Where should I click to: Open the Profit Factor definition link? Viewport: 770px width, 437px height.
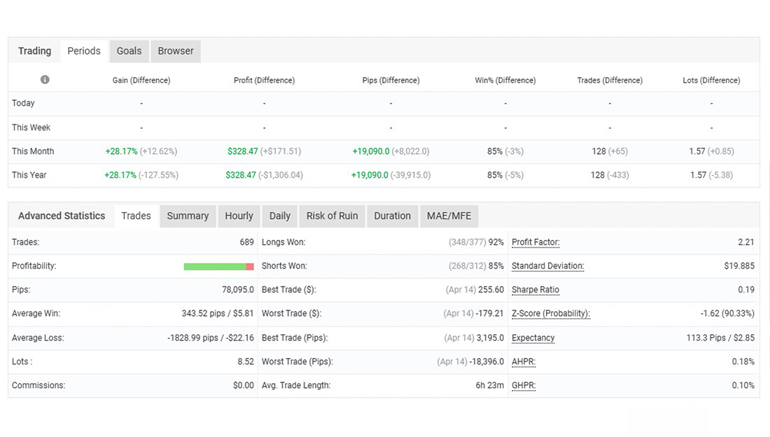point(535,242)
